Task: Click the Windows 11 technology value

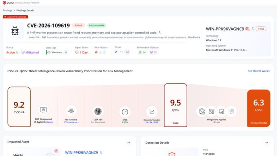Action: [214, 40]
